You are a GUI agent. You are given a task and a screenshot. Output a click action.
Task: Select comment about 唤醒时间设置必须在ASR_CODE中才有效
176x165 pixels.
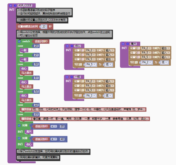pyautogui.click(x=42, y=20)
